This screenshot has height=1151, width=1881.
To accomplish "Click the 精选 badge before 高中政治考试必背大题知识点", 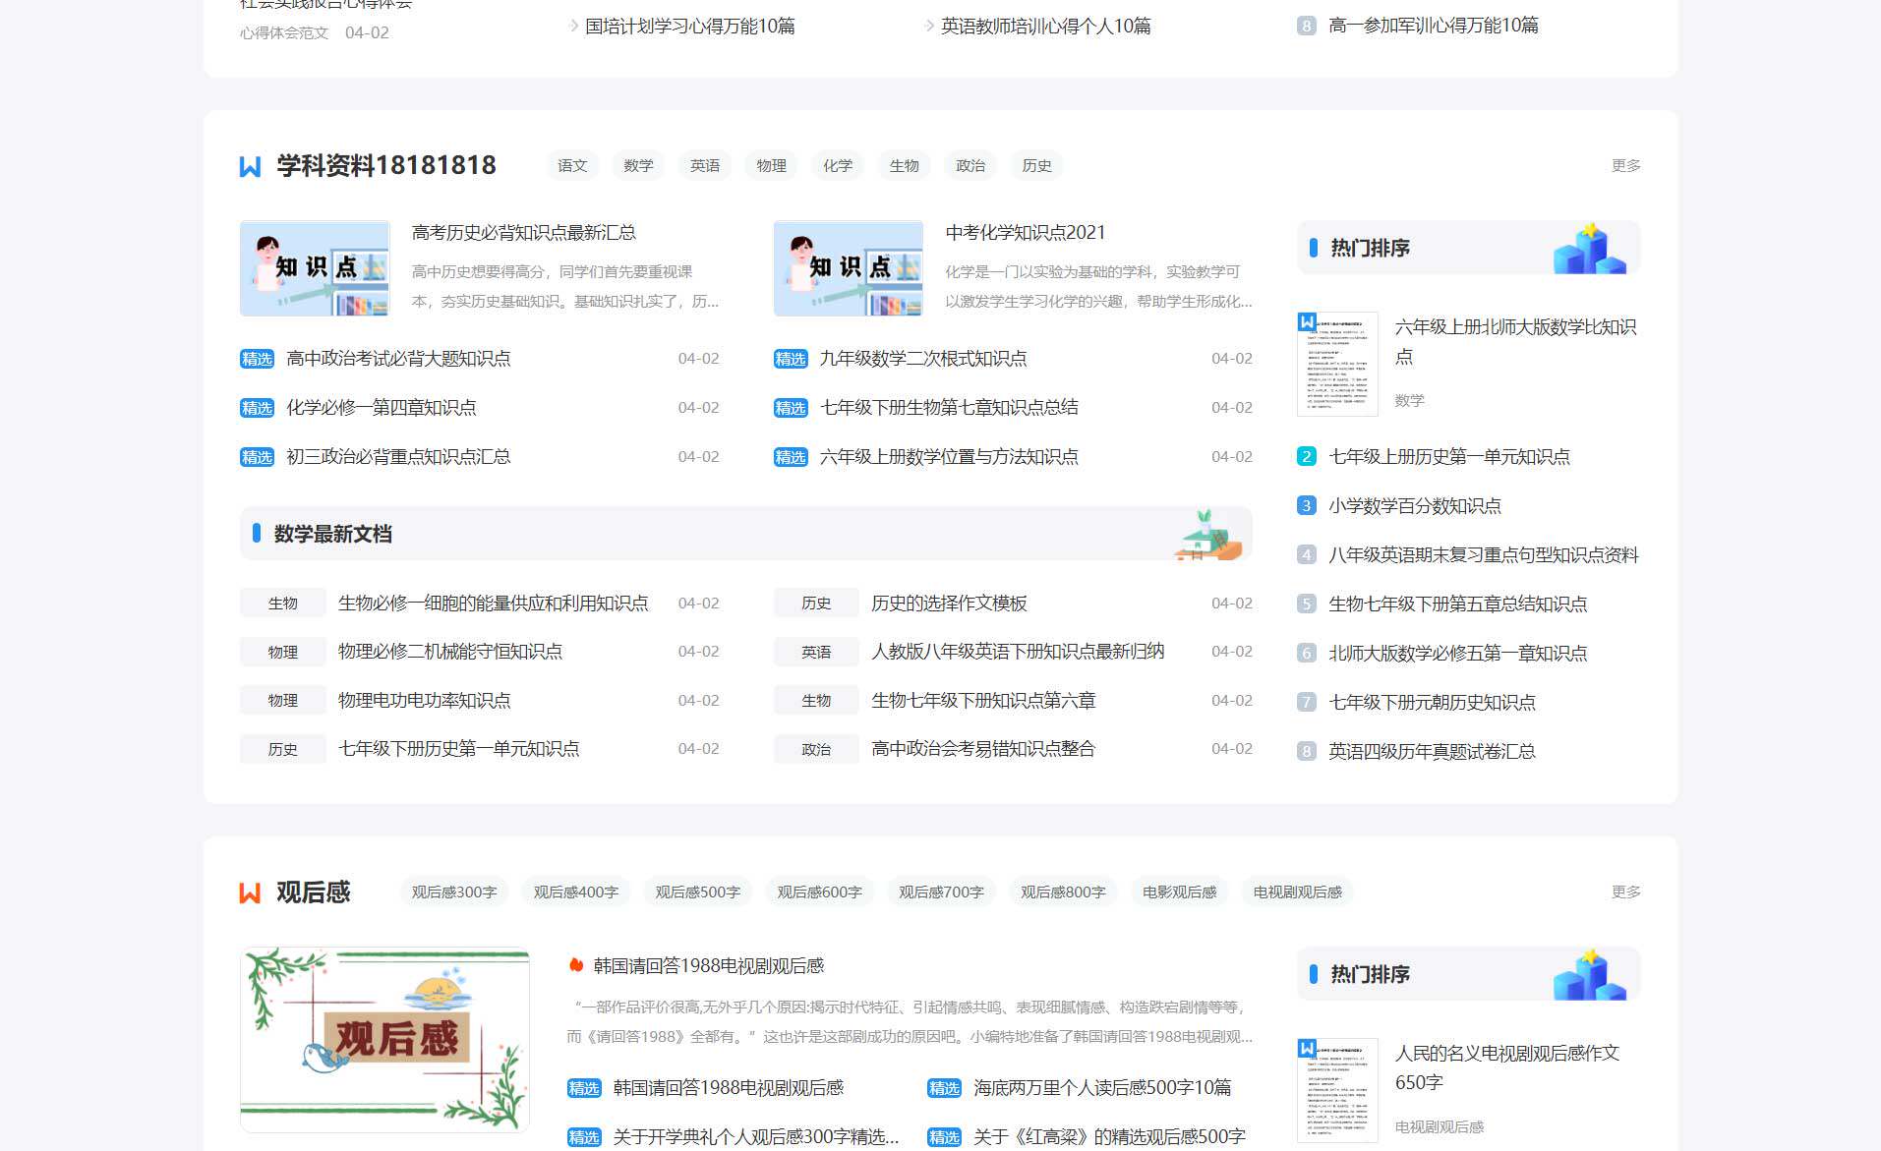I will pyautogui.click(x=257, y=359).
